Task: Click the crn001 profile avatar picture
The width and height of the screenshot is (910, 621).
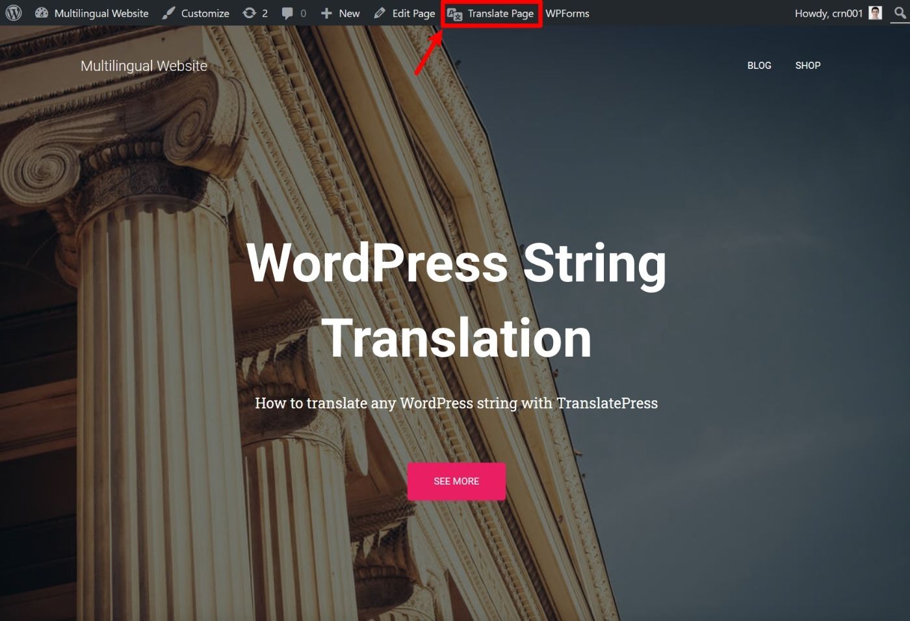Action: pos(876,12)
